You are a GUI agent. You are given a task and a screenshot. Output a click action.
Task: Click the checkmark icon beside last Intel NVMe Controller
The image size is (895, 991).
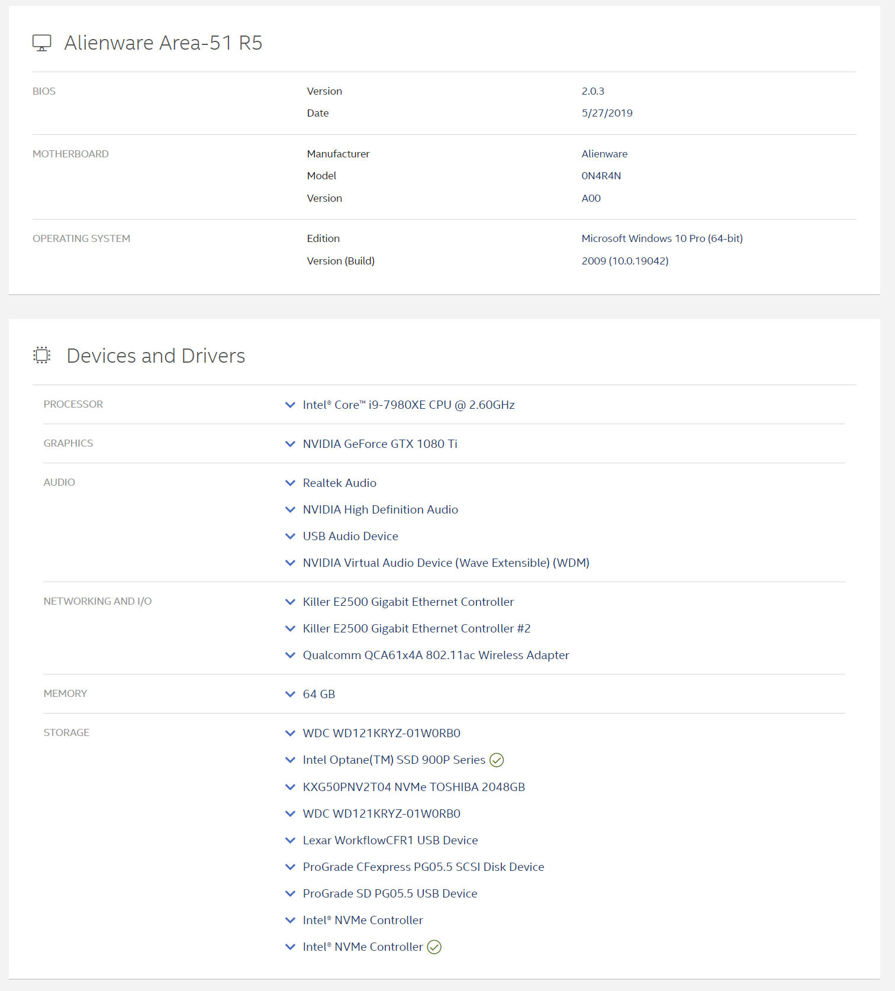point(434,947)
